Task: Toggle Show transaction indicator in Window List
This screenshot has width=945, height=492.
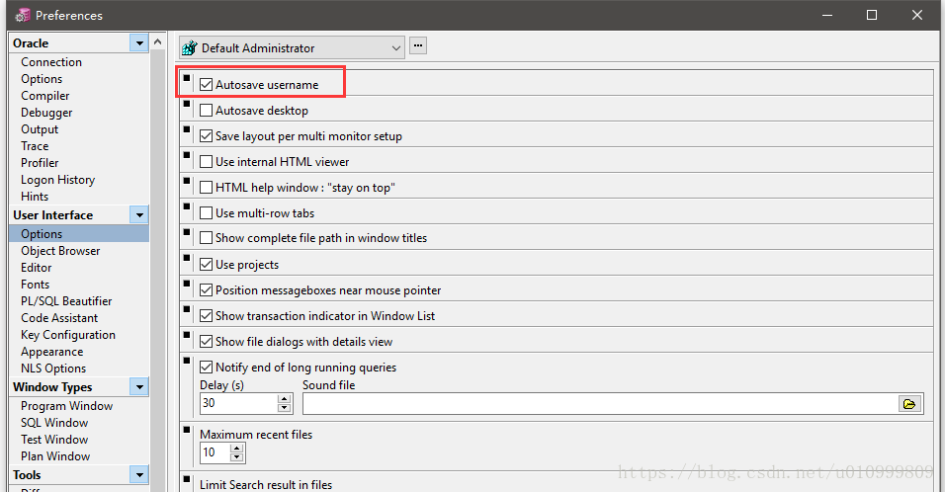Action: 207,315
